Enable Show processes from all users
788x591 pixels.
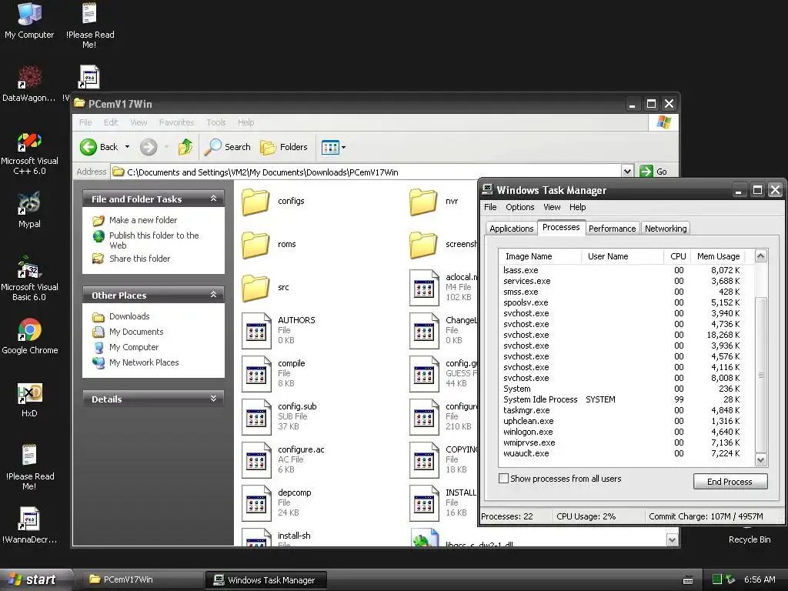503,479
